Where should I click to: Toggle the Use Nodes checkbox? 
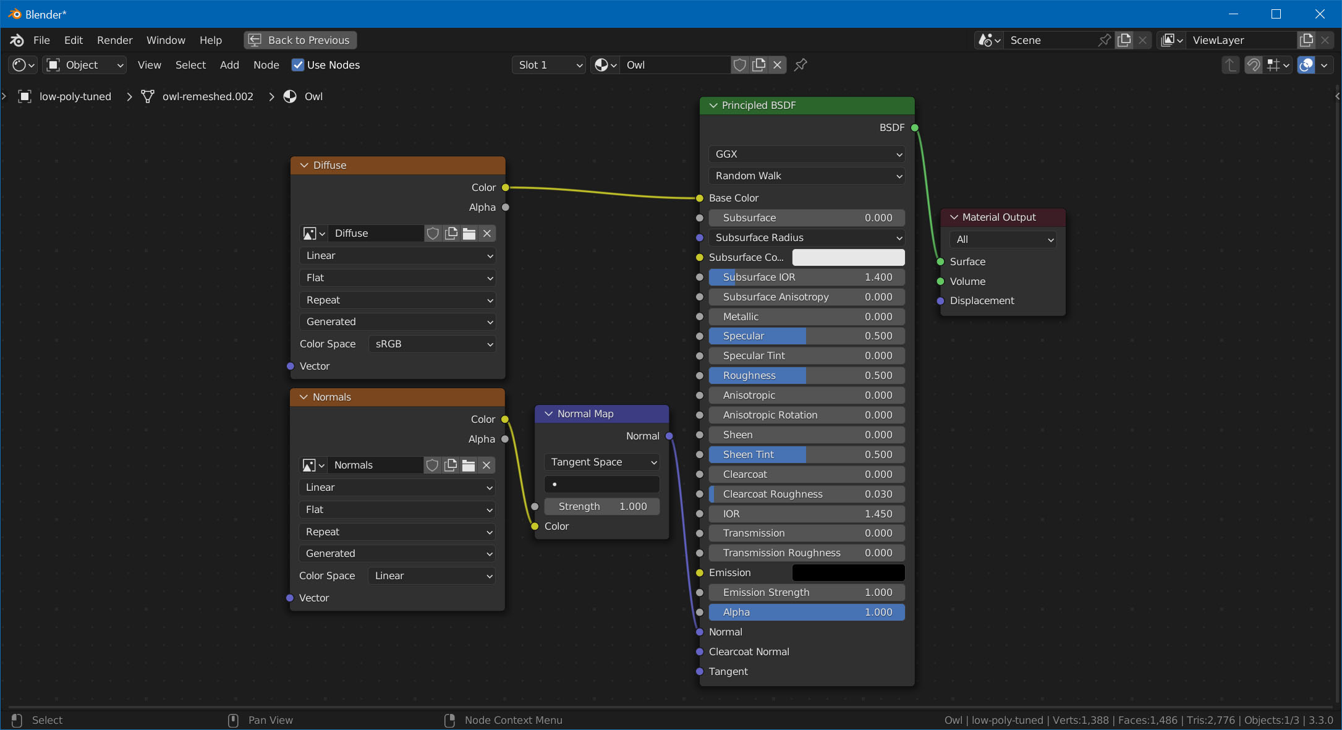pos(298,65)
